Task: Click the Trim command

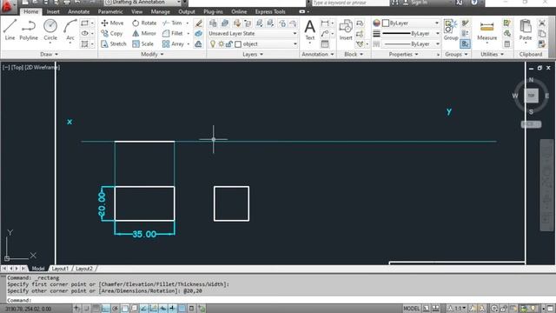Action: click(172, 23)
